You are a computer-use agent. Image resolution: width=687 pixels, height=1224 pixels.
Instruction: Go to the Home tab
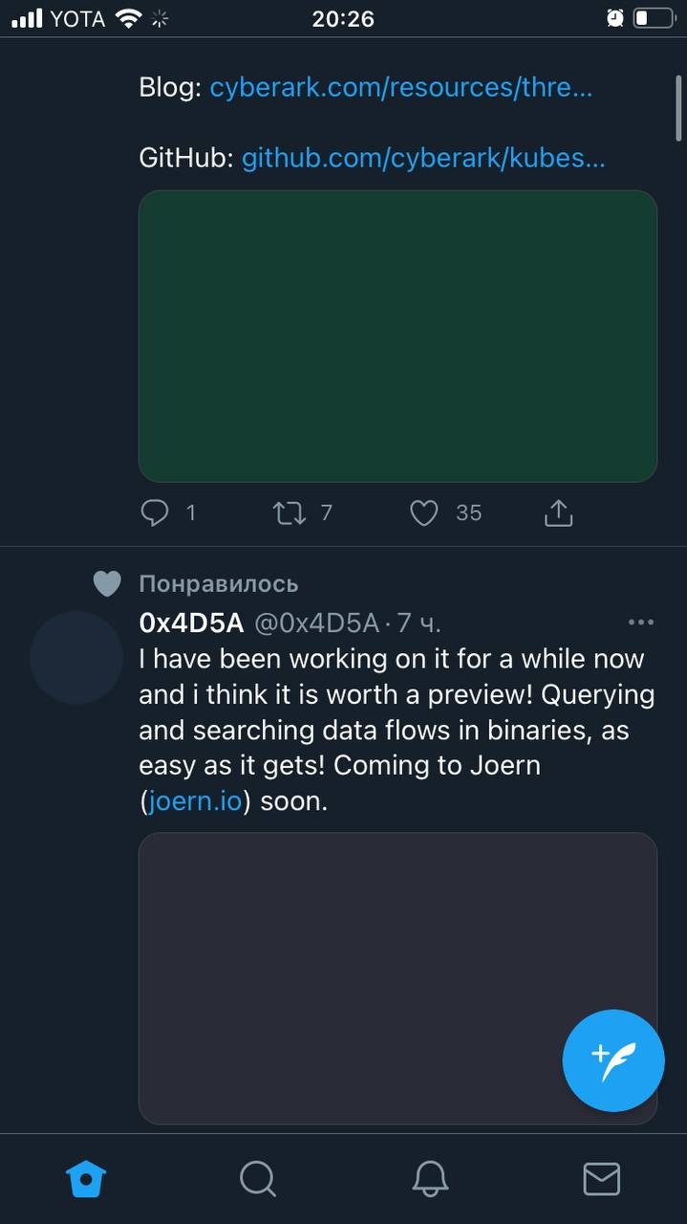86,1178
